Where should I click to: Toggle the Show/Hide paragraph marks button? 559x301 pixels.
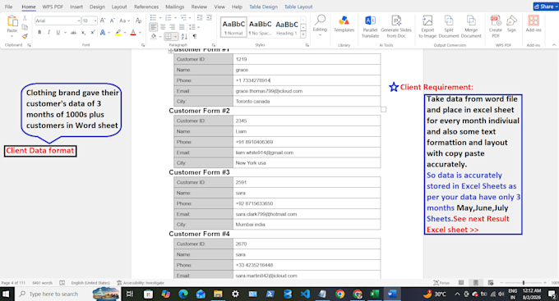coord(195,36)
